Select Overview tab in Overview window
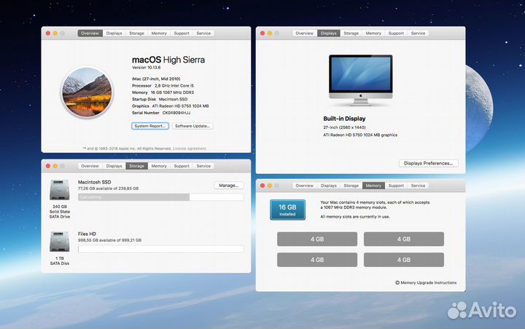 [x=90, y=33]
